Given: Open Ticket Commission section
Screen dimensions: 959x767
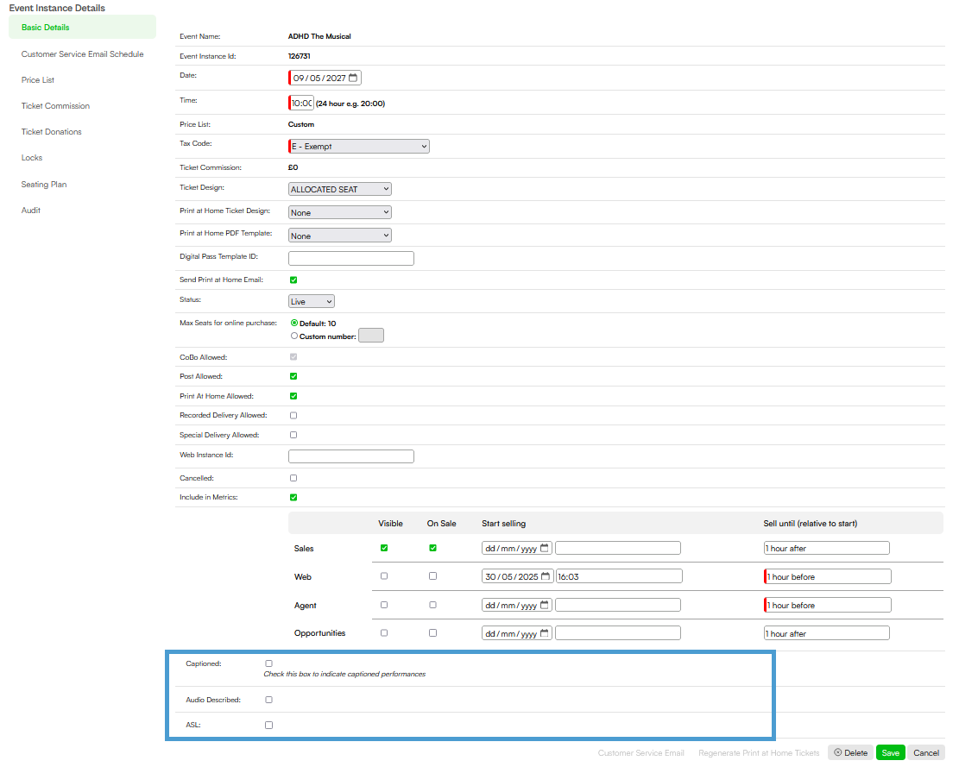Looking at the screenshot, I should click(55, 106).
